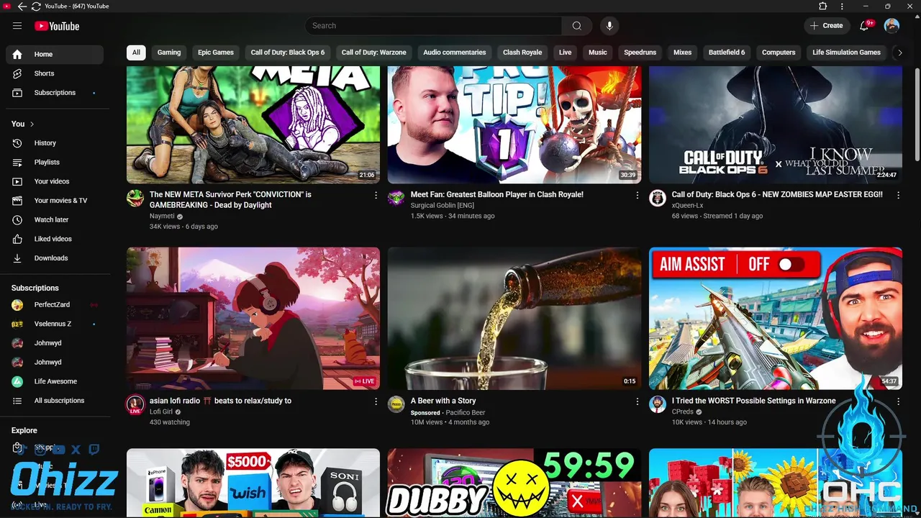Open options for asian lofi radio stream
921x518 pixels.
[x=376, y=401]
